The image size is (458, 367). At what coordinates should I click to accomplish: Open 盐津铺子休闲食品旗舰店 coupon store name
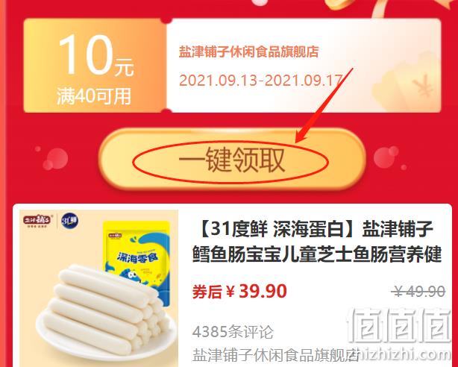248,52
